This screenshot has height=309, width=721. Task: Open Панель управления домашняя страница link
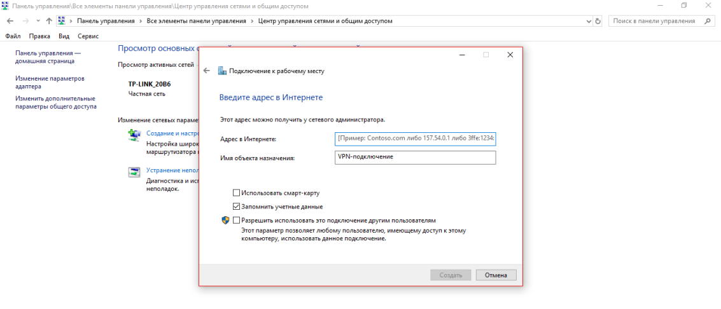click(48, 57)
